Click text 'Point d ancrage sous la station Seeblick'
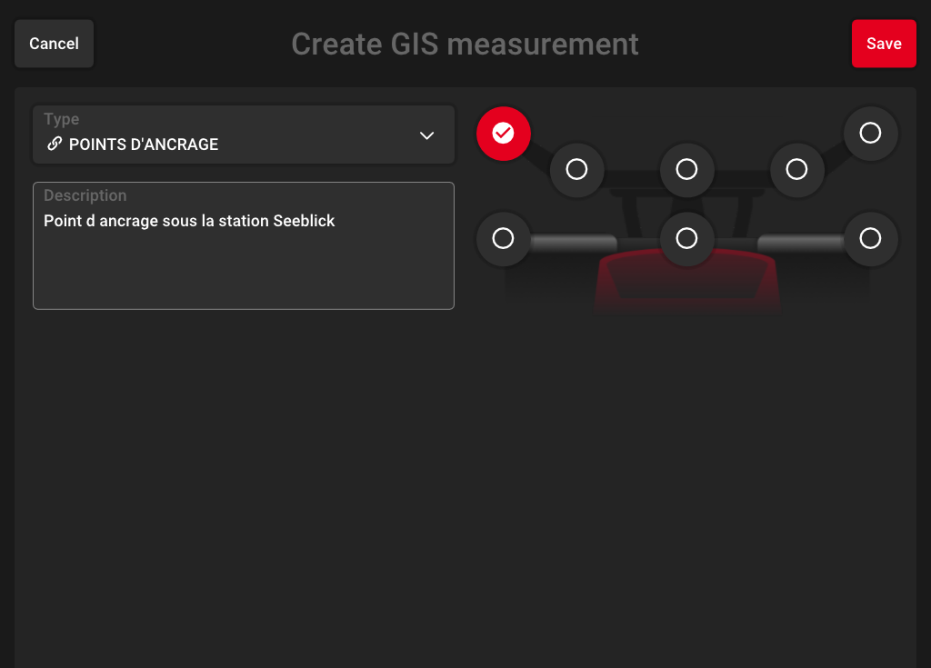 (x=189, y=221)
